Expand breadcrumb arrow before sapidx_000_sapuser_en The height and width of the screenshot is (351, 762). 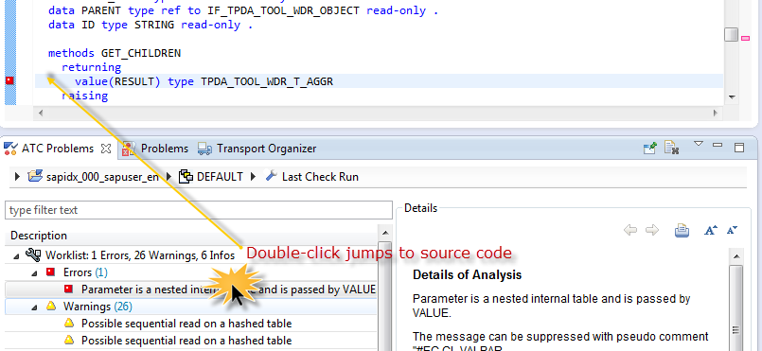(x=17, y=177)
